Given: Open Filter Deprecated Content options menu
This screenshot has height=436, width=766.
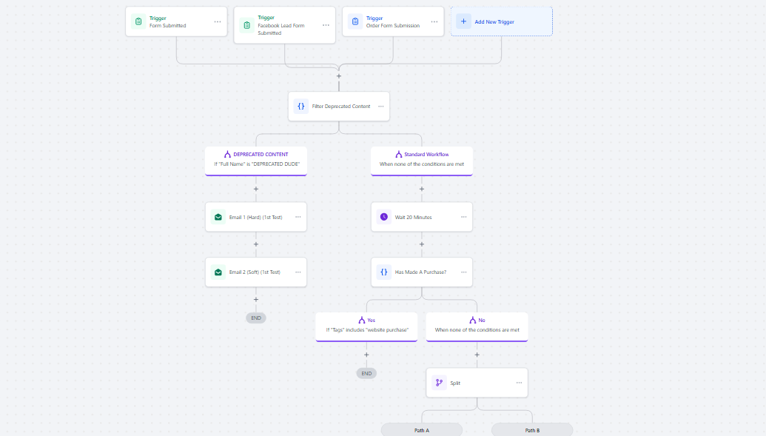Looking at the screenshot, I should (381, 106).
